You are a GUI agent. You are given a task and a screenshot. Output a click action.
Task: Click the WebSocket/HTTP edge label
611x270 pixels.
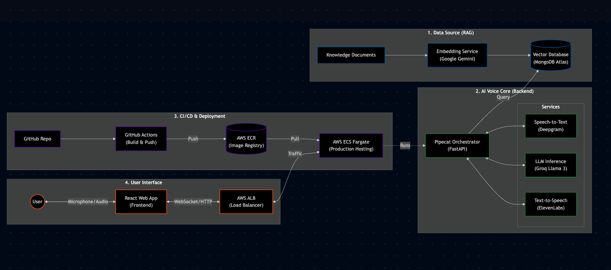(x=193, y=202)
